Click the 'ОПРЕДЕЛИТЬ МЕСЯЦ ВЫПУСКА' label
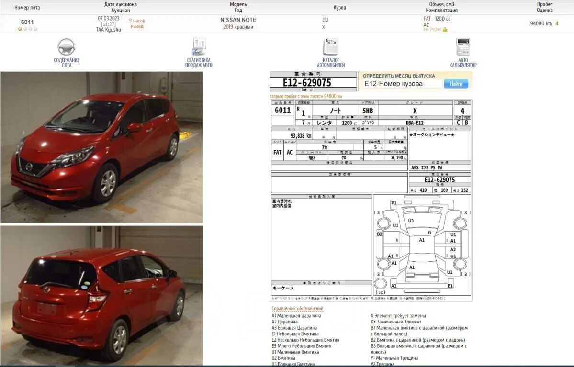The height and width of the screenshot is (367, 574). (x=399, y=76)
